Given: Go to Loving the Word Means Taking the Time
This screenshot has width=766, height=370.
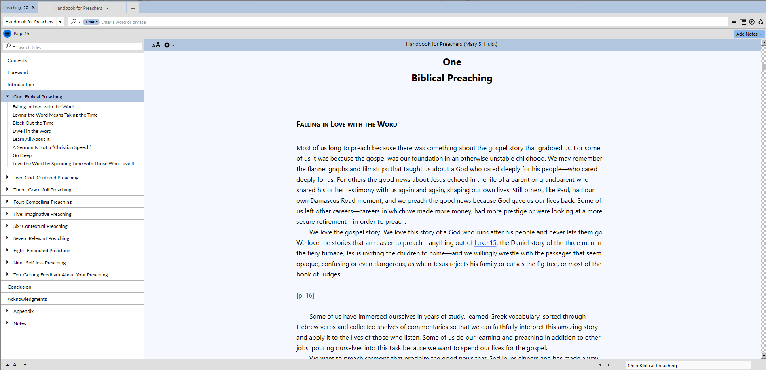Looking at the screenshot, I should point(55,115).
